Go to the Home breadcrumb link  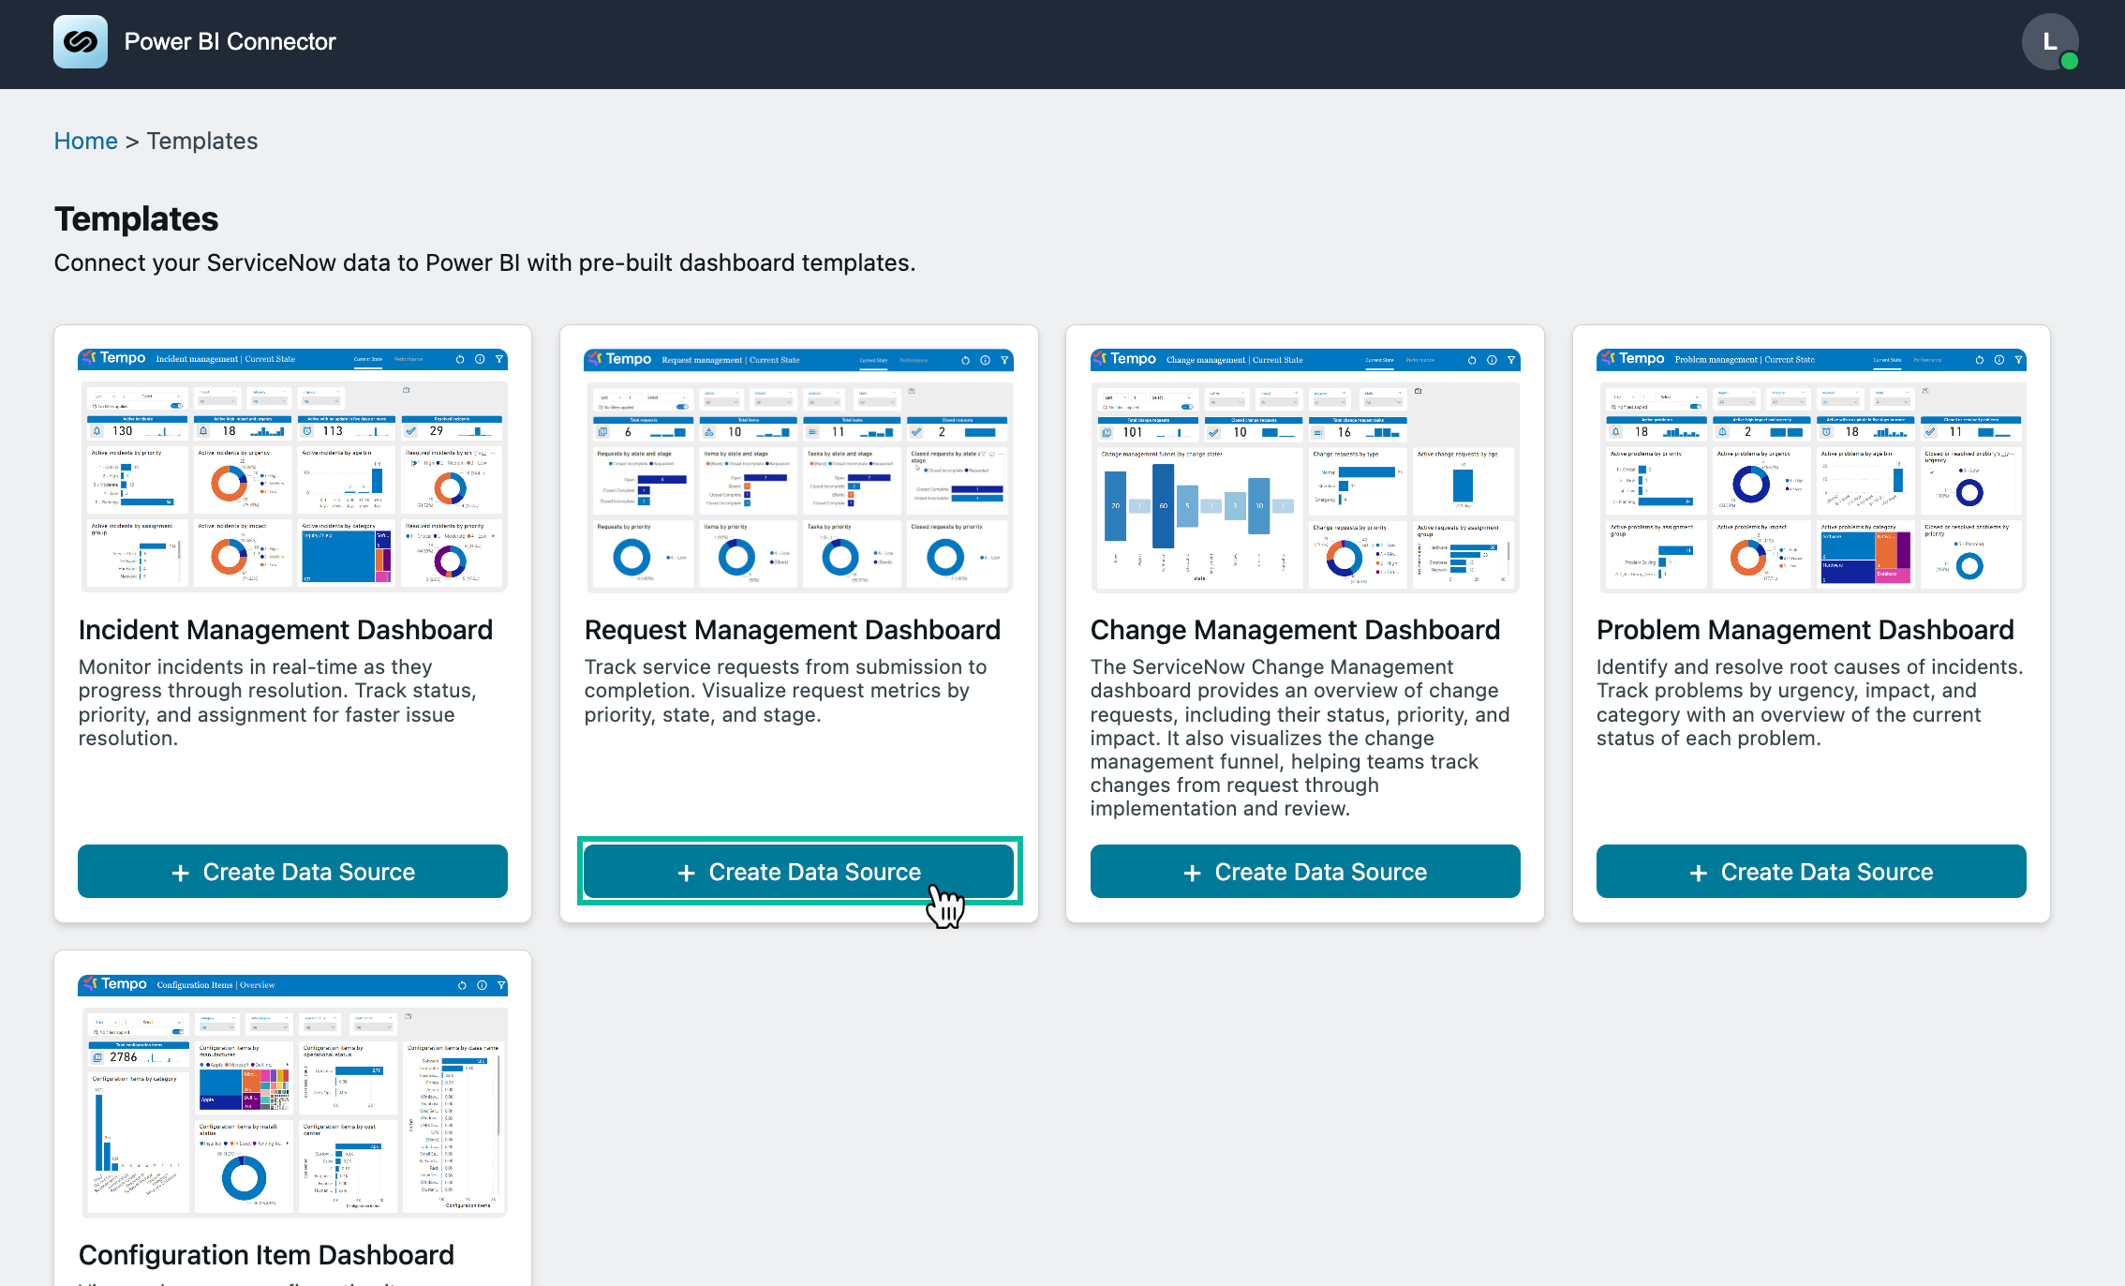pos(85,141)
